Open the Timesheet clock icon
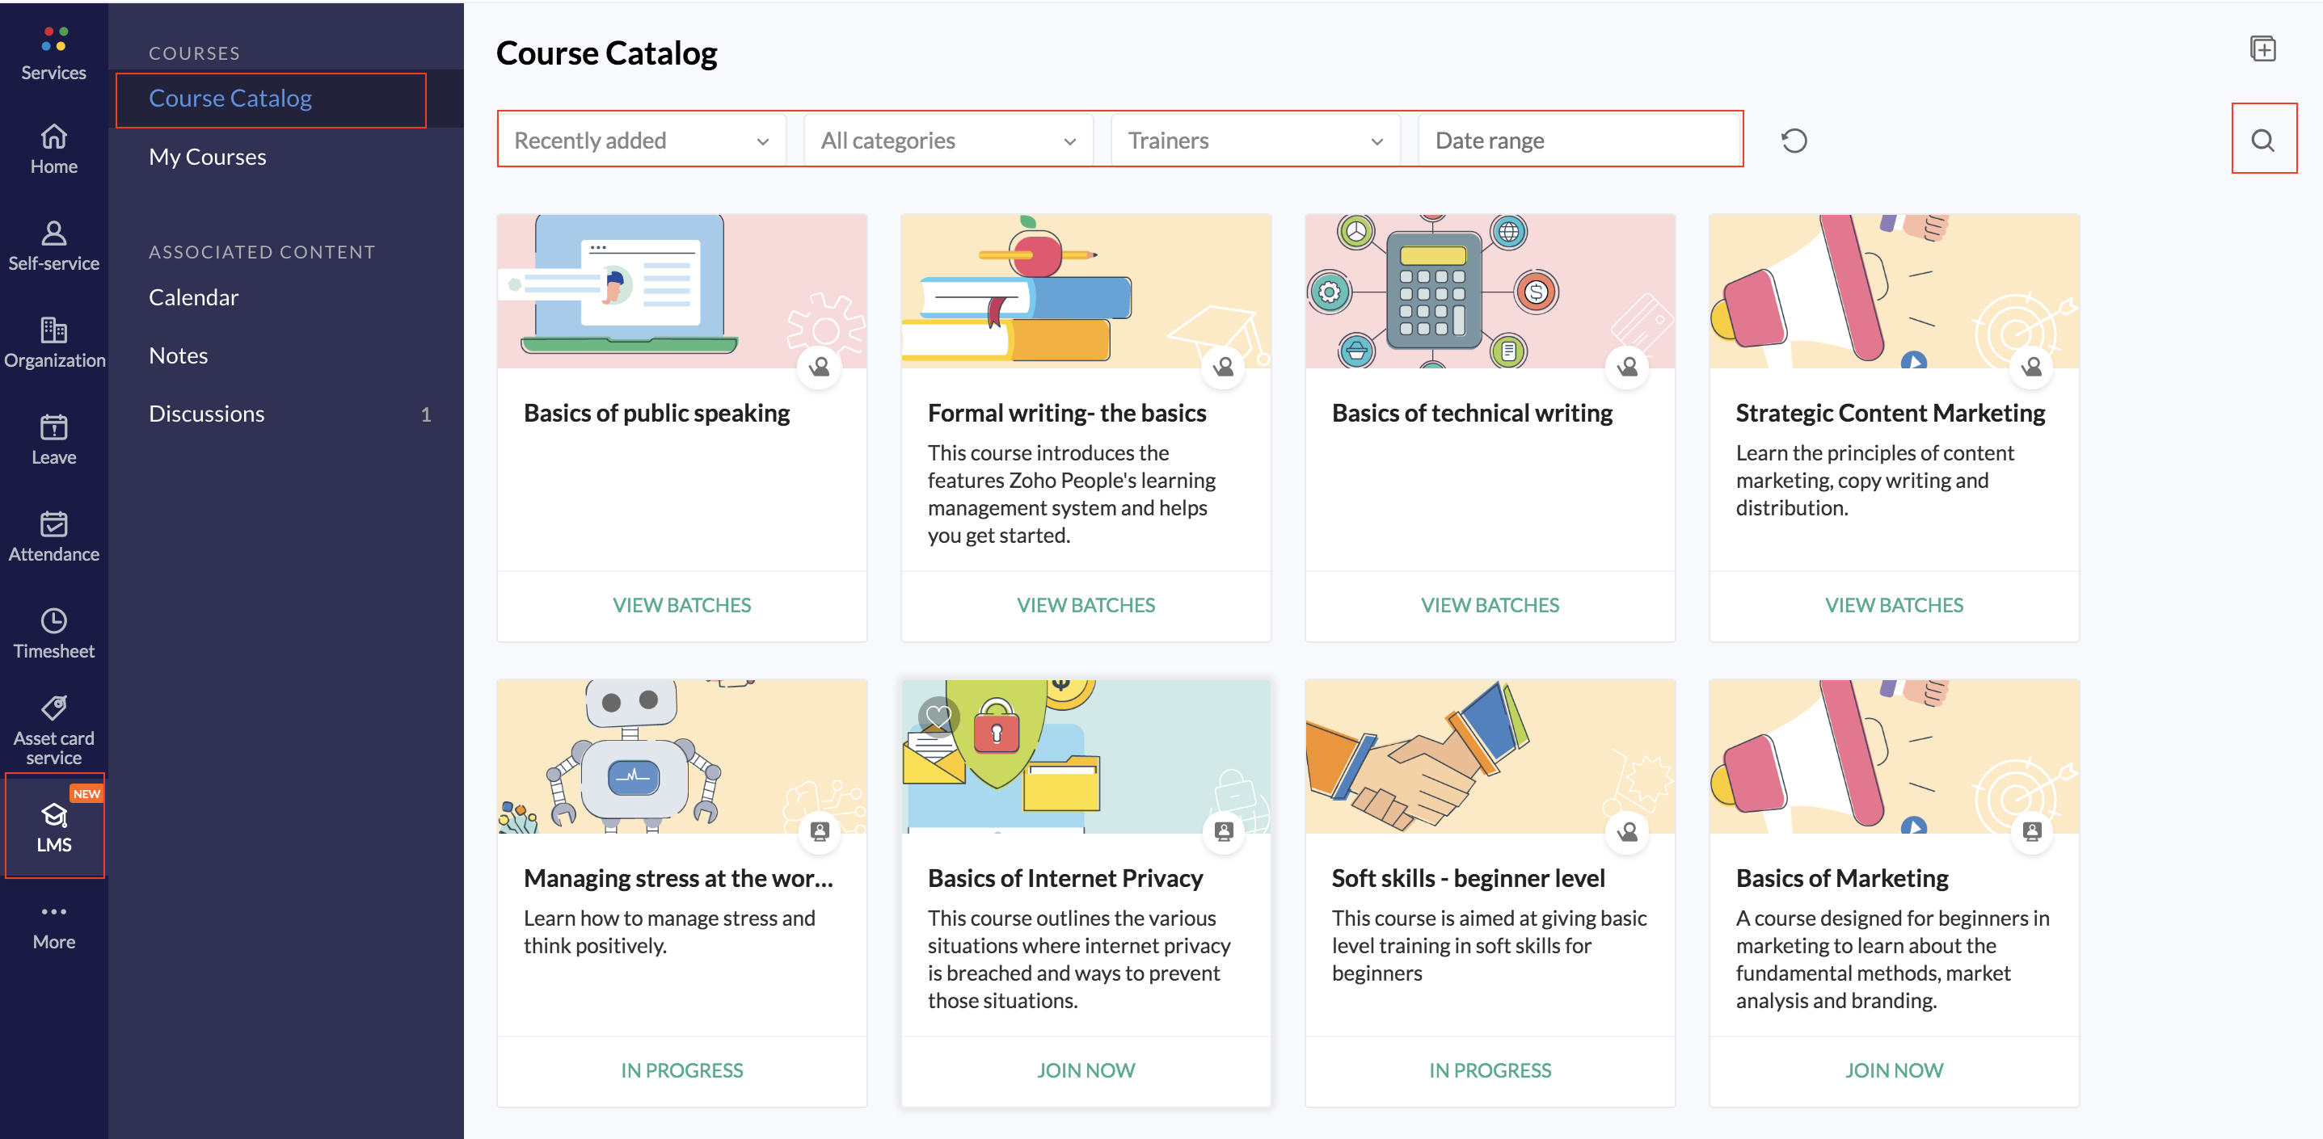Image resolution: width=2323 pixels, height=1139 pixels. coord(54,620)
